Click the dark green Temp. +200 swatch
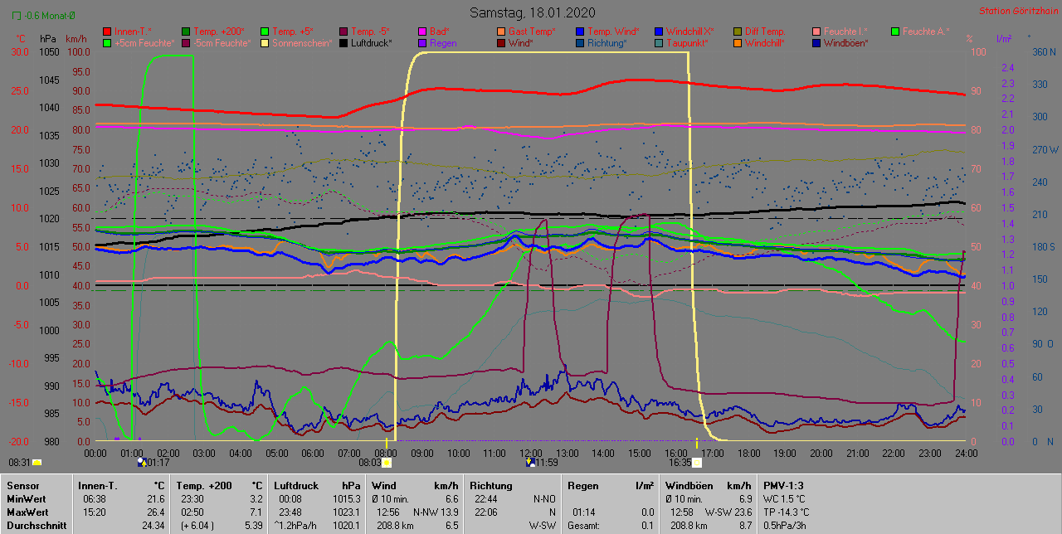 tap(186, 32)
